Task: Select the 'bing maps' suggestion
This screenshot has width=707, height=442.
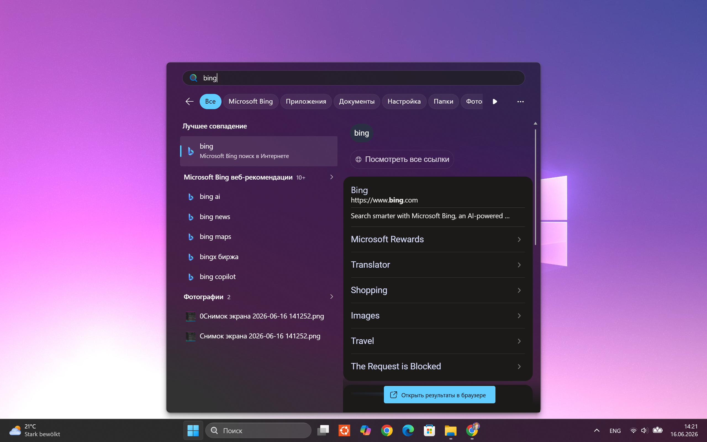Action: click(x=259, y=237)
